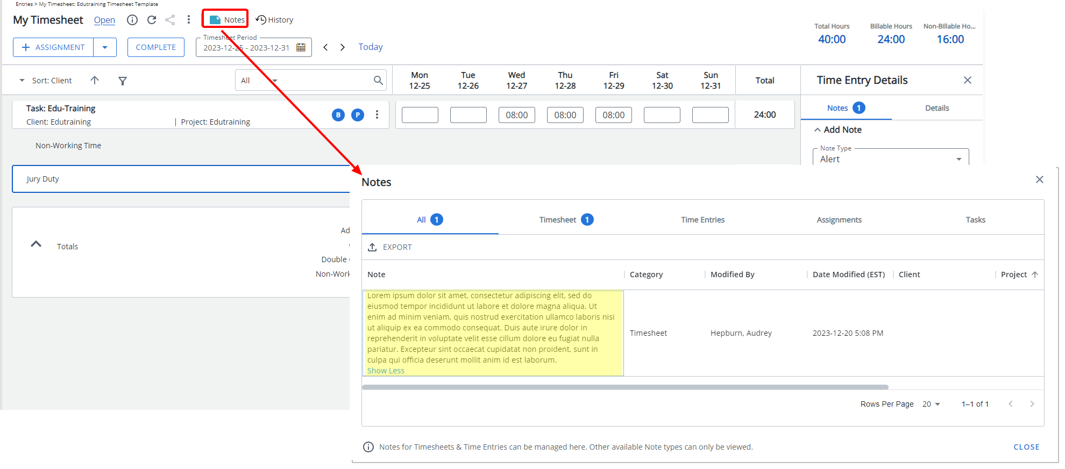
Task: Open Edu-Training row three-dot menu
Action: pos(377,114)
